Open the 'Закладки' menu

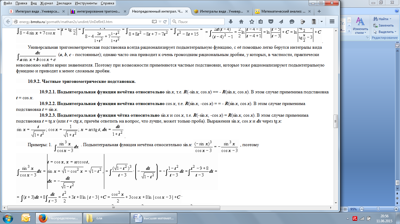point(64,3)
